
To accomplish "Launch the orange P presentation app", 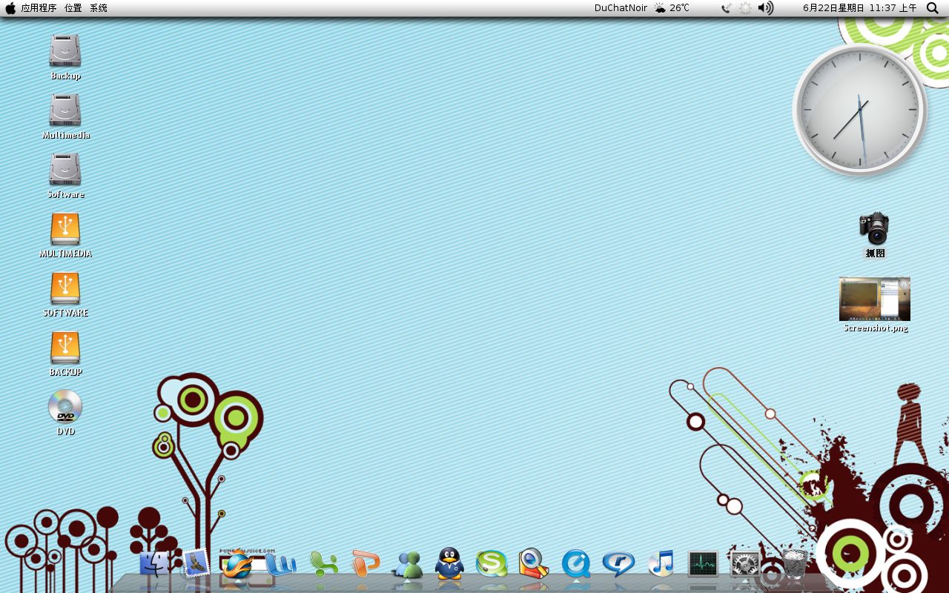I will (x=365, y=564).
